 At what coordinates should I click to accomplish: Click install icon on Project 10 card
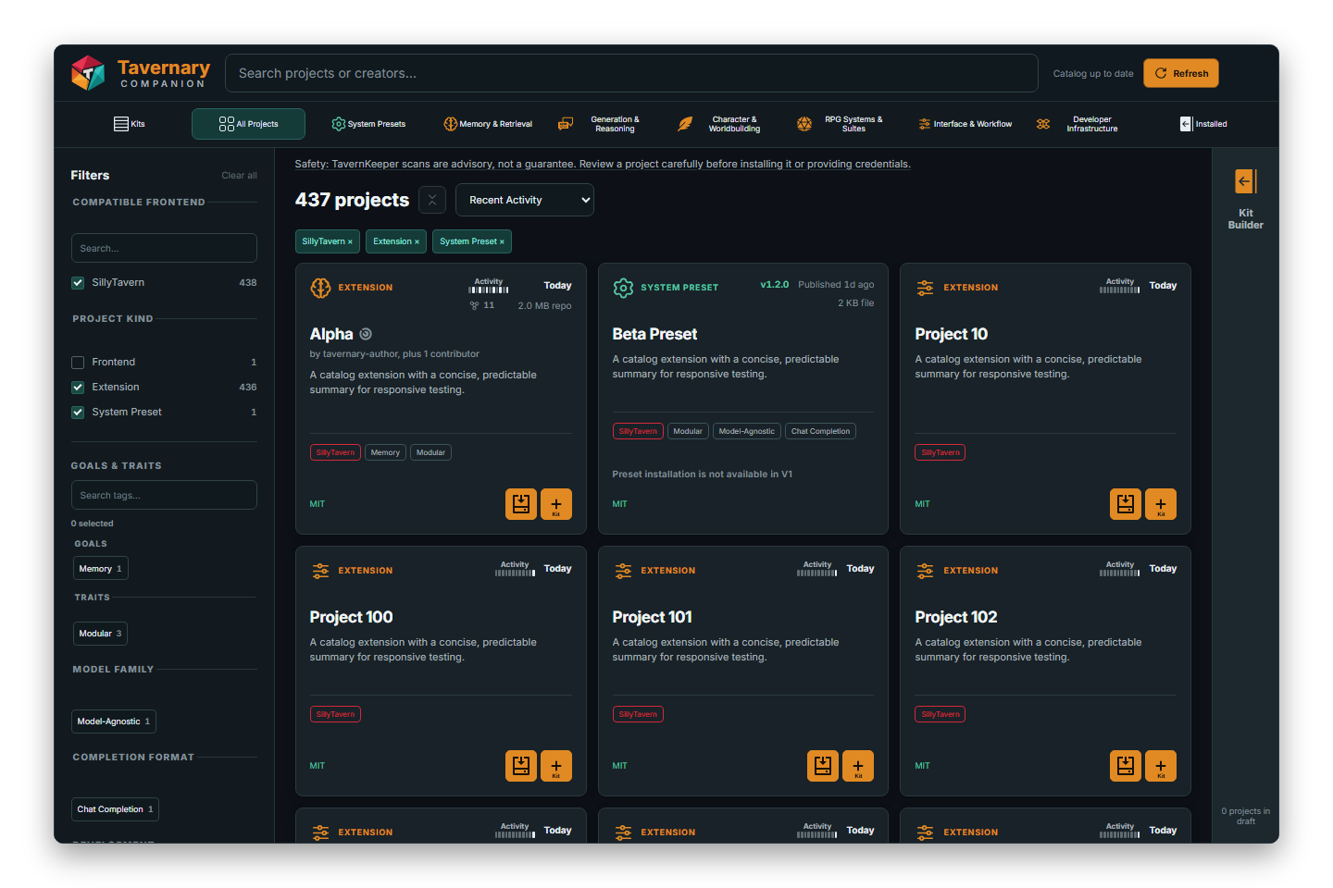pyautogui.click(x=1126, y=504)
